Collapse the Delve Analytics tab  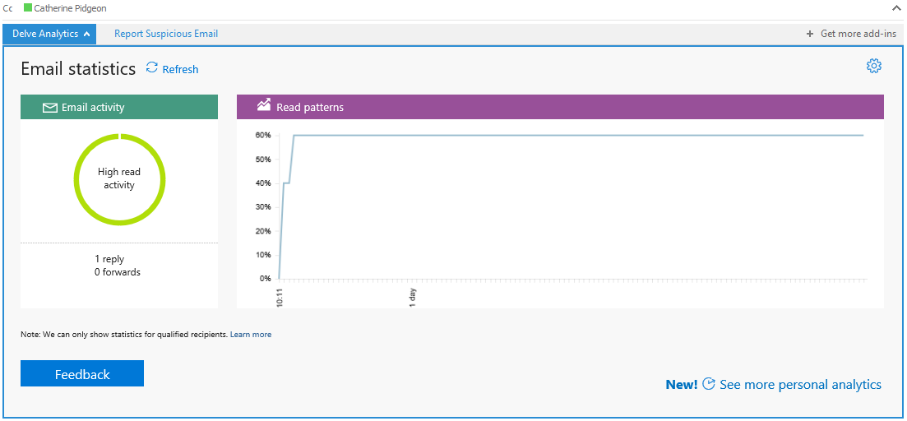[49, 34]
